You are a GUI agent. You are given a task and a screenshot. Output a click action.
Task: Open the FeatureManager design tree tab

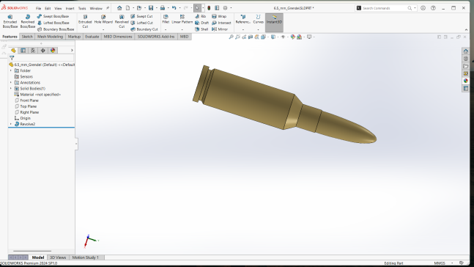[x=13, y=51]
